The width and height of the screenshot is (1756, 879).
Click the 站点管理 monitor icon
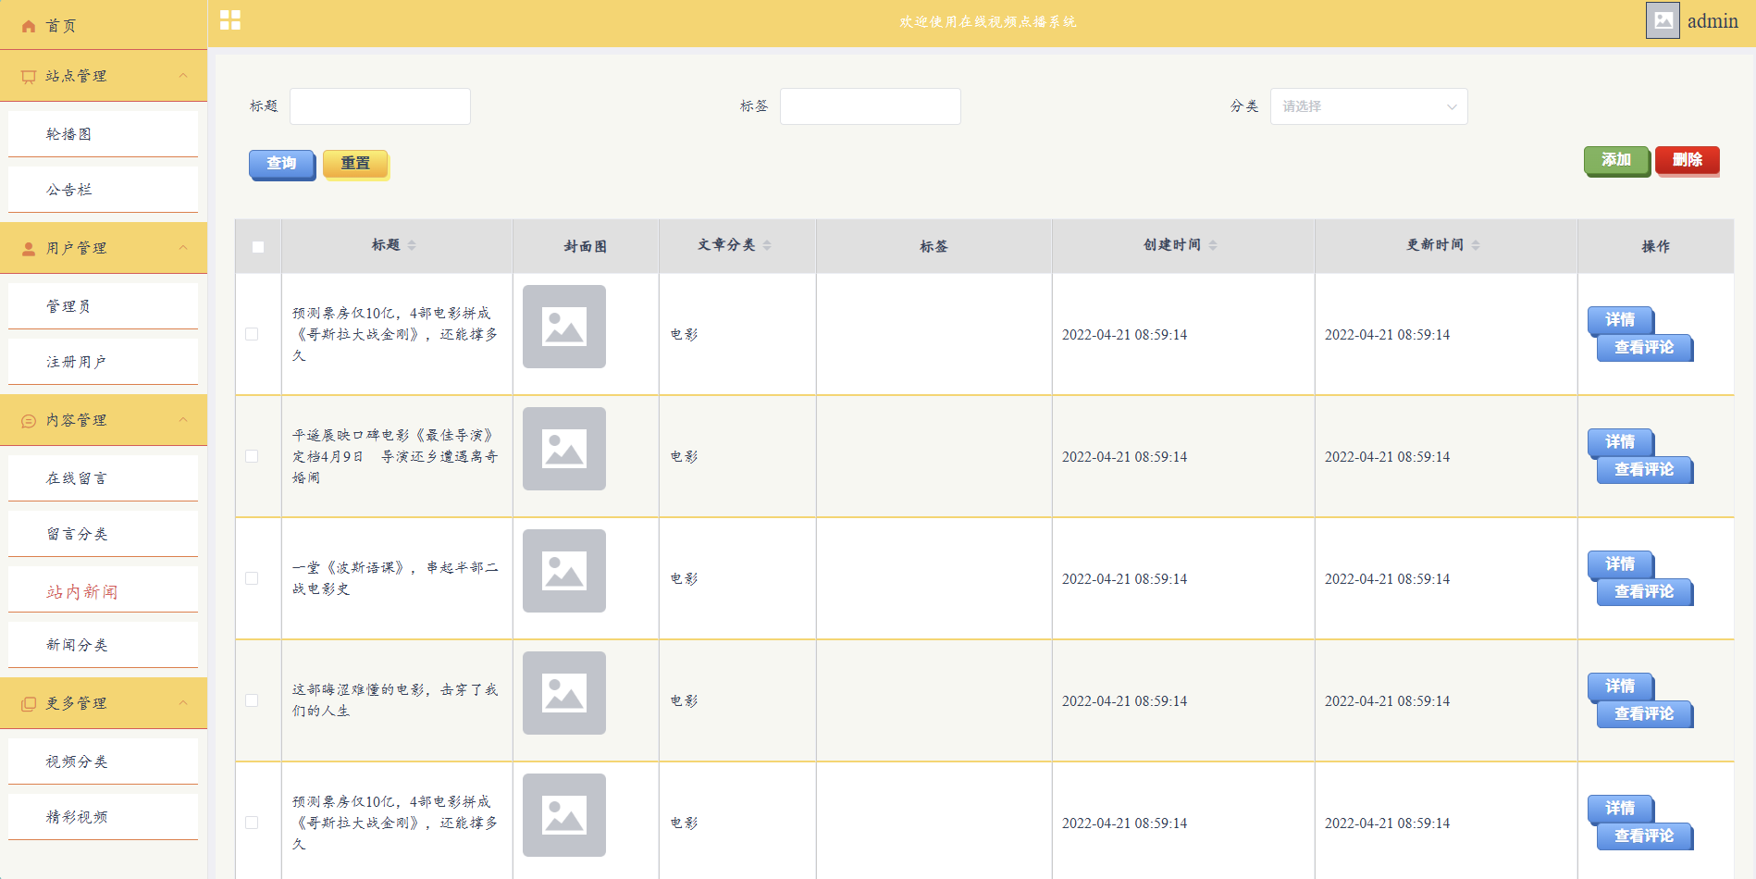coord(29,76)
